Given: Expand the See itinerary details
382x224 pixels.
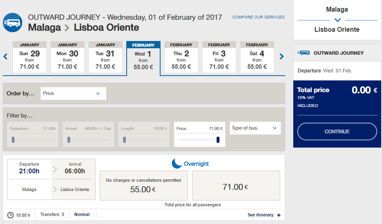Looking at the screenshot, I should [260, 215].
